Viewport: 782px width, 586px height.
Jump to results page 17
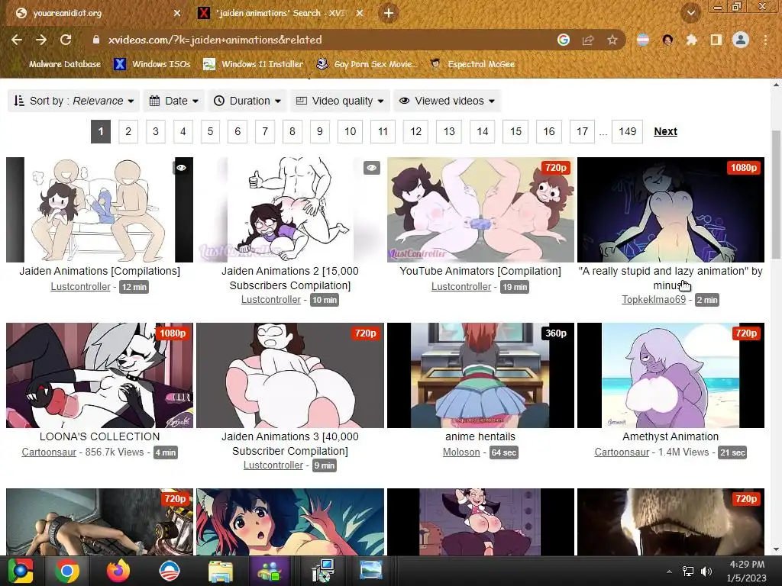click(582, 131)
